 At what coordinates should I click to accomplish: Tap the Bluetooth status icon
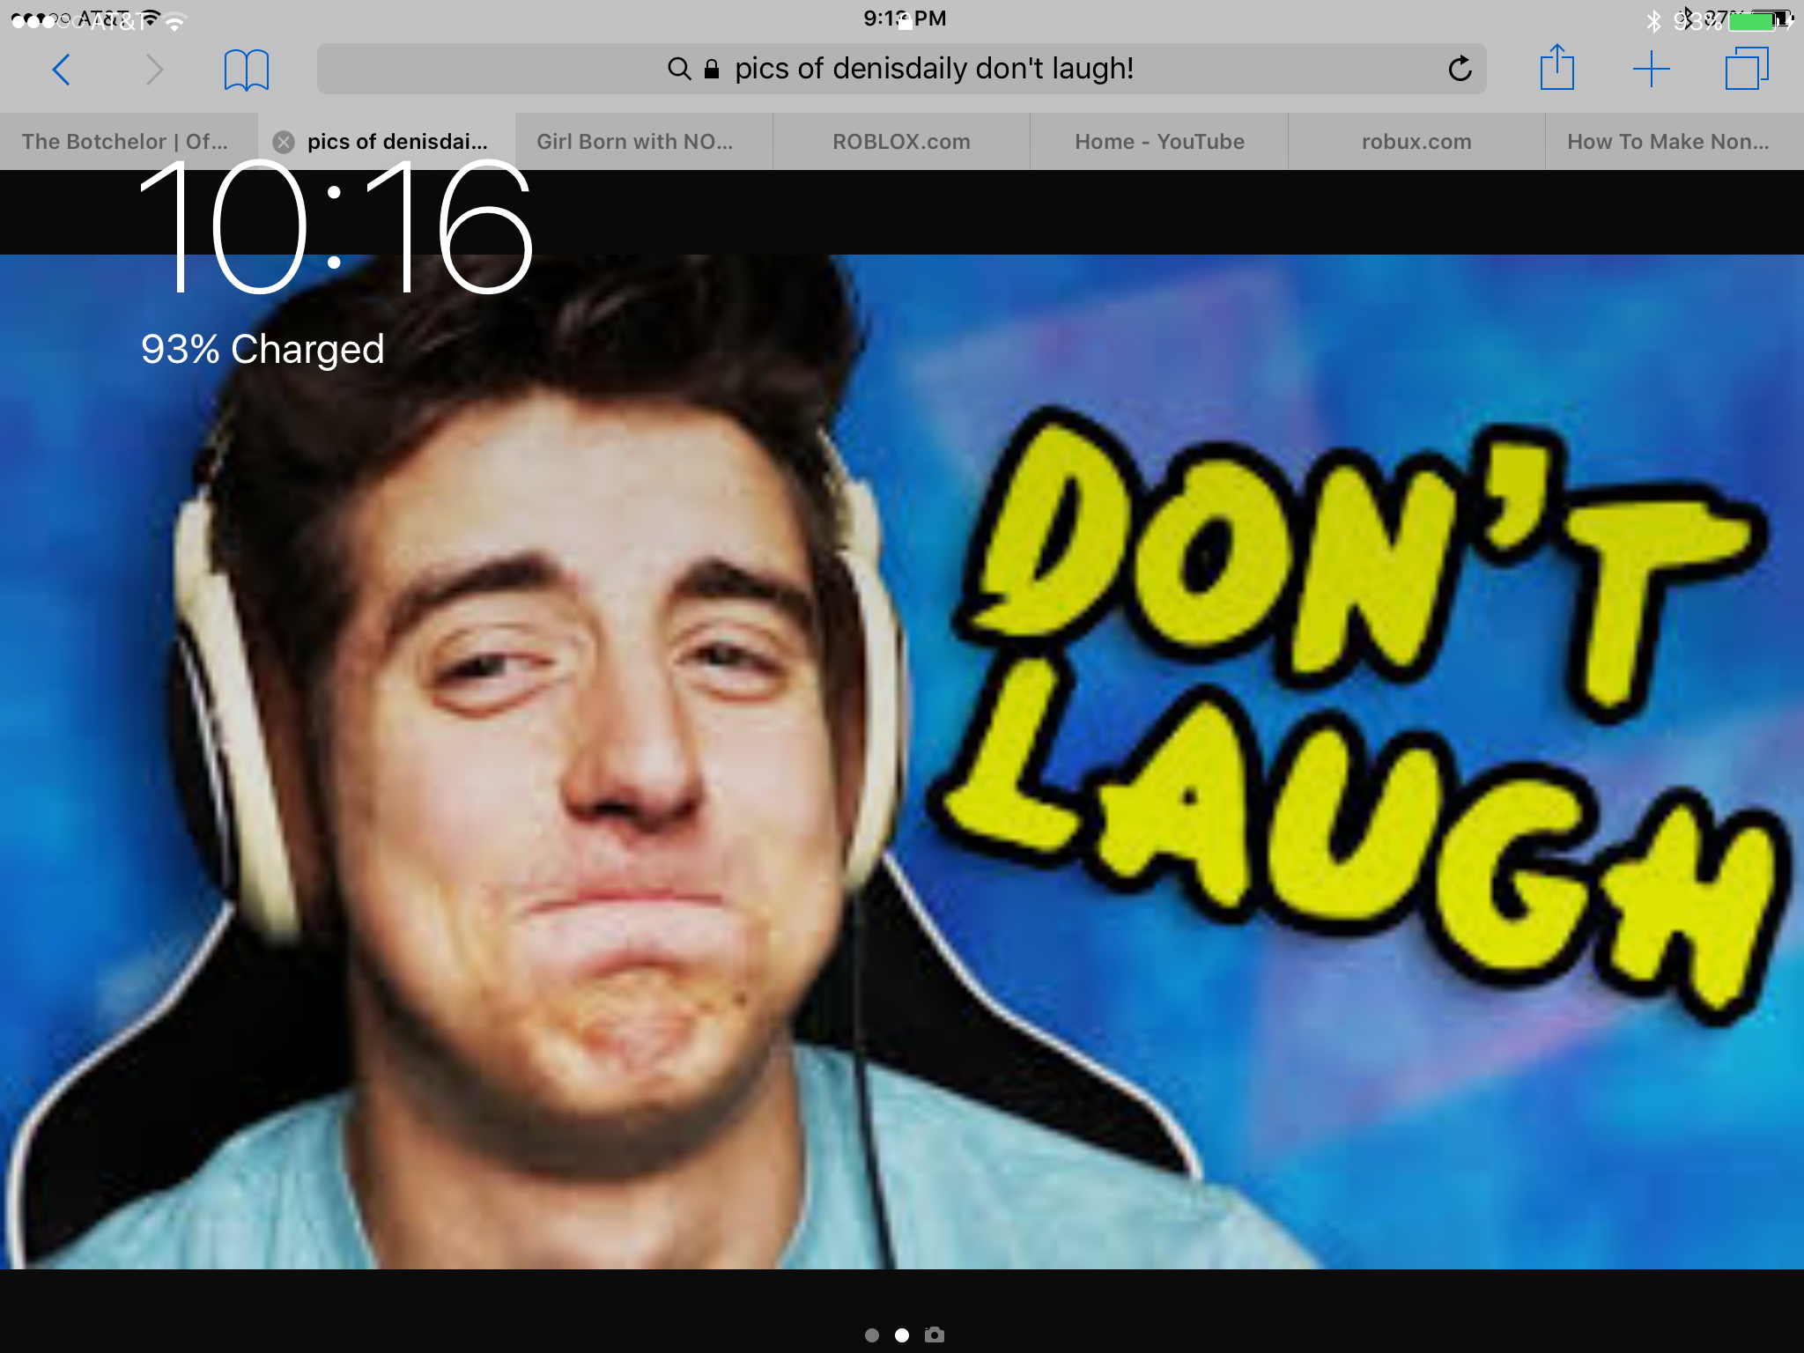(x=1653, y=19)
